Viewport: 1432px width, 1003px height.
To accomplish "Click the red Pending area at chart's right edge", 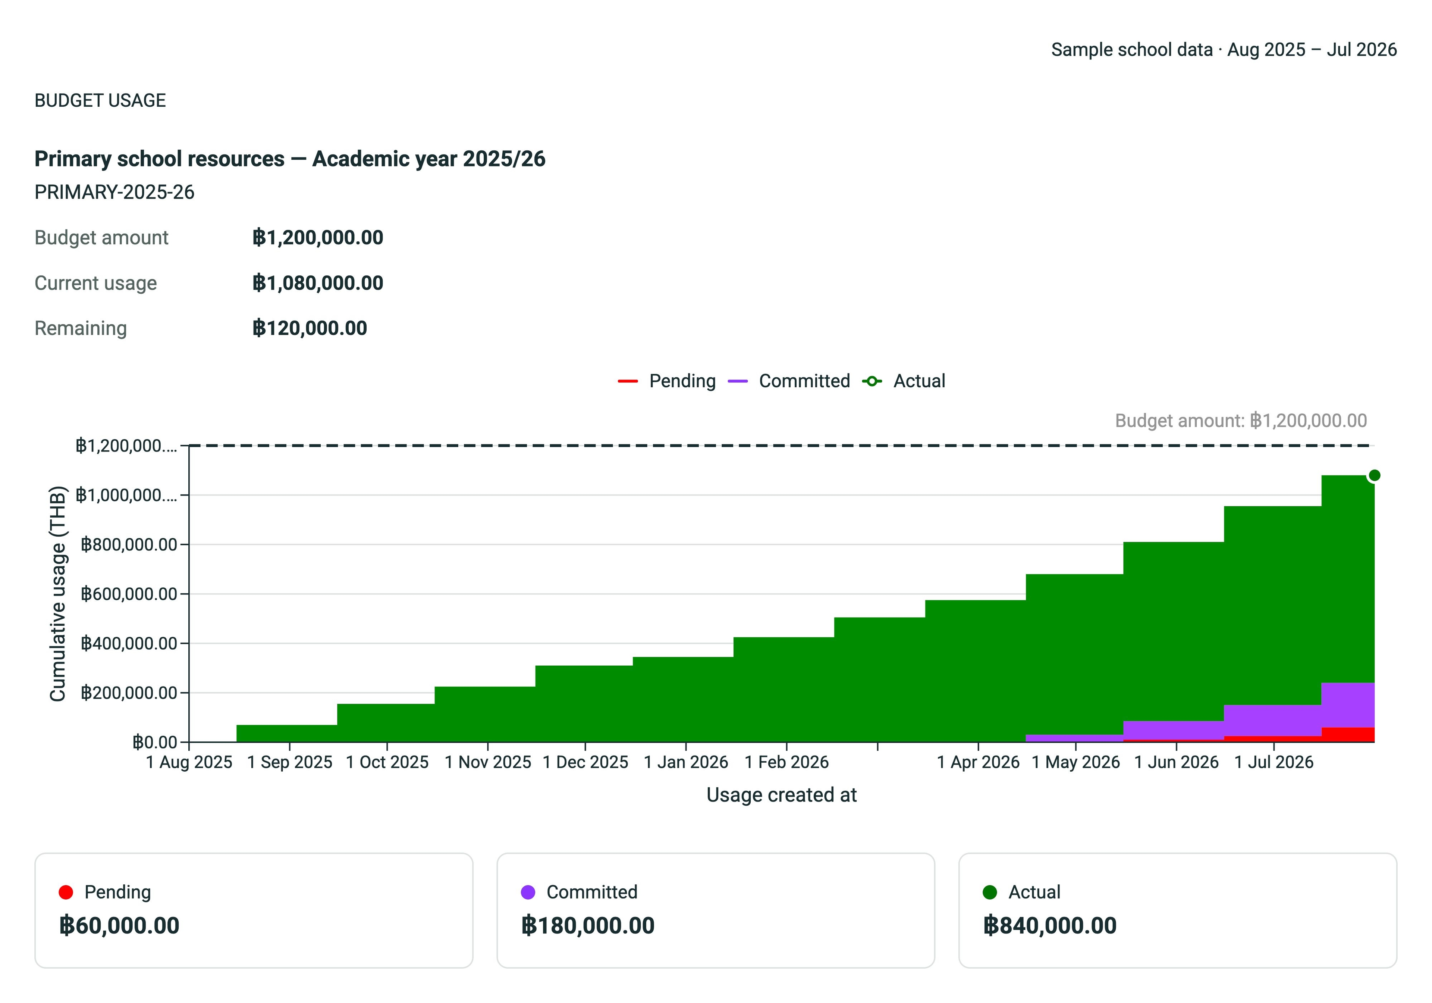I will pos(1348,735).
